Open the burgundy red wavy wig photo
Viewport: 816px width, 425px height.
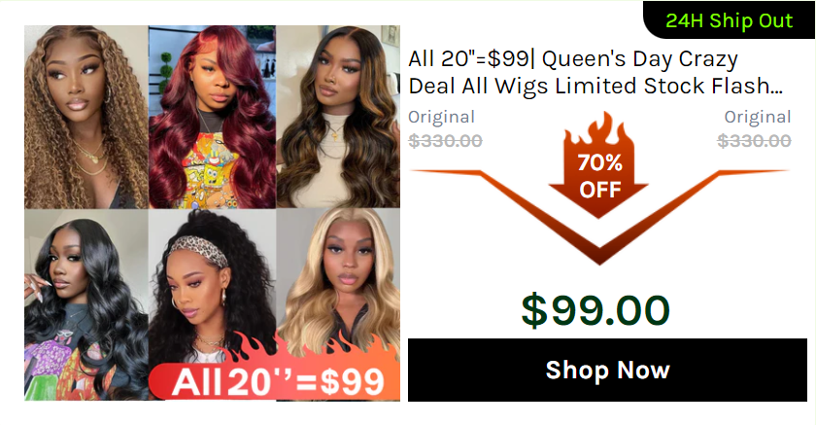tap(213, 117)
